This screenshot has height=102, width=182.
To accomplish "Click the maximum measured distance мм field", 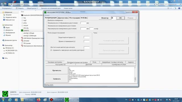I will pos(83,29).
